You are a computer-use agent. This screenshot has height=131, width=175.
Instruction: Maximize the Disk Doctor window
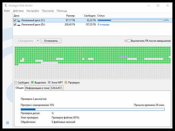(x=158, y=5)
